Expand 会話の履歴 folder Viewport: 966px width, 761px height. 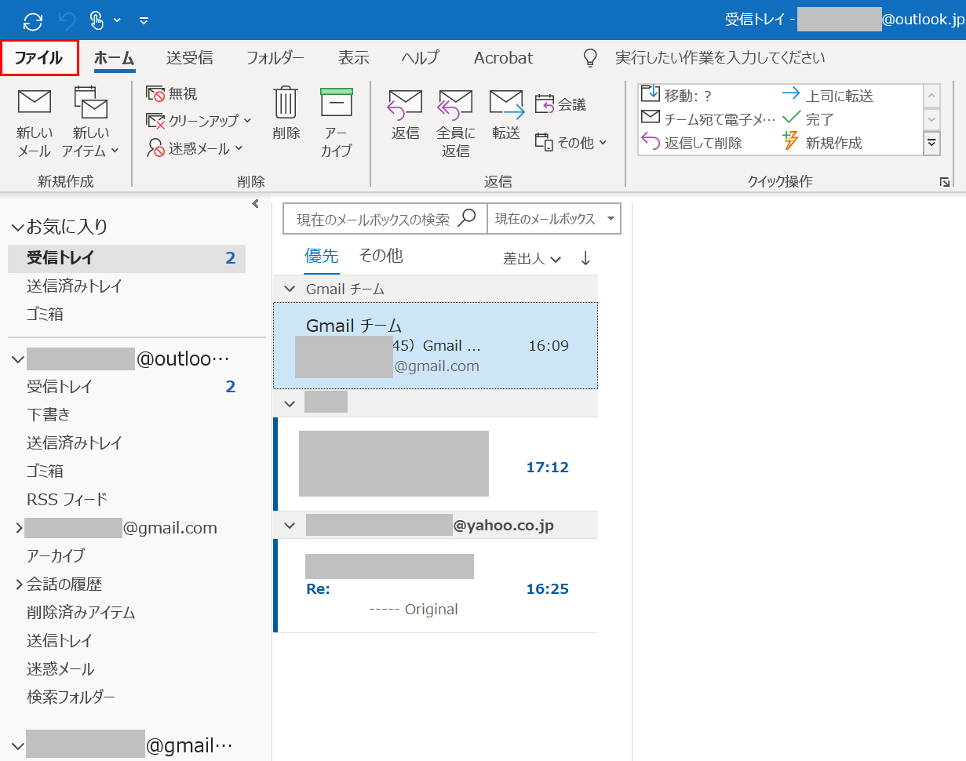pos(19,584)
